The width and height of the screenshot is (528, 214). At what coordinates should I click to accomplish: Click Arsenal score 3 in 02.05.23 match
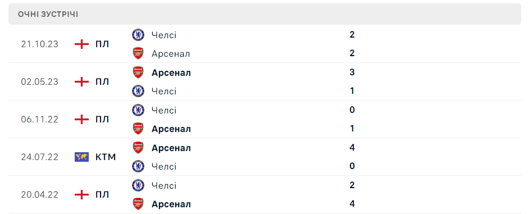(x=352, y=72)
